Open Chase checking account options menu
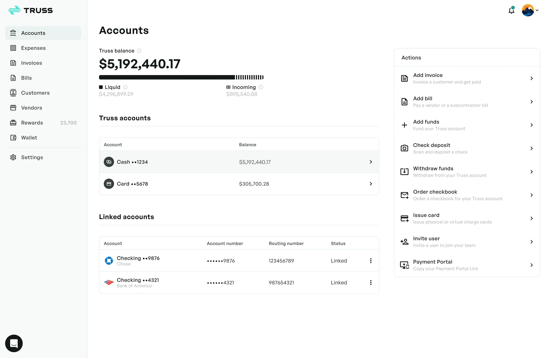 (371, 261)
